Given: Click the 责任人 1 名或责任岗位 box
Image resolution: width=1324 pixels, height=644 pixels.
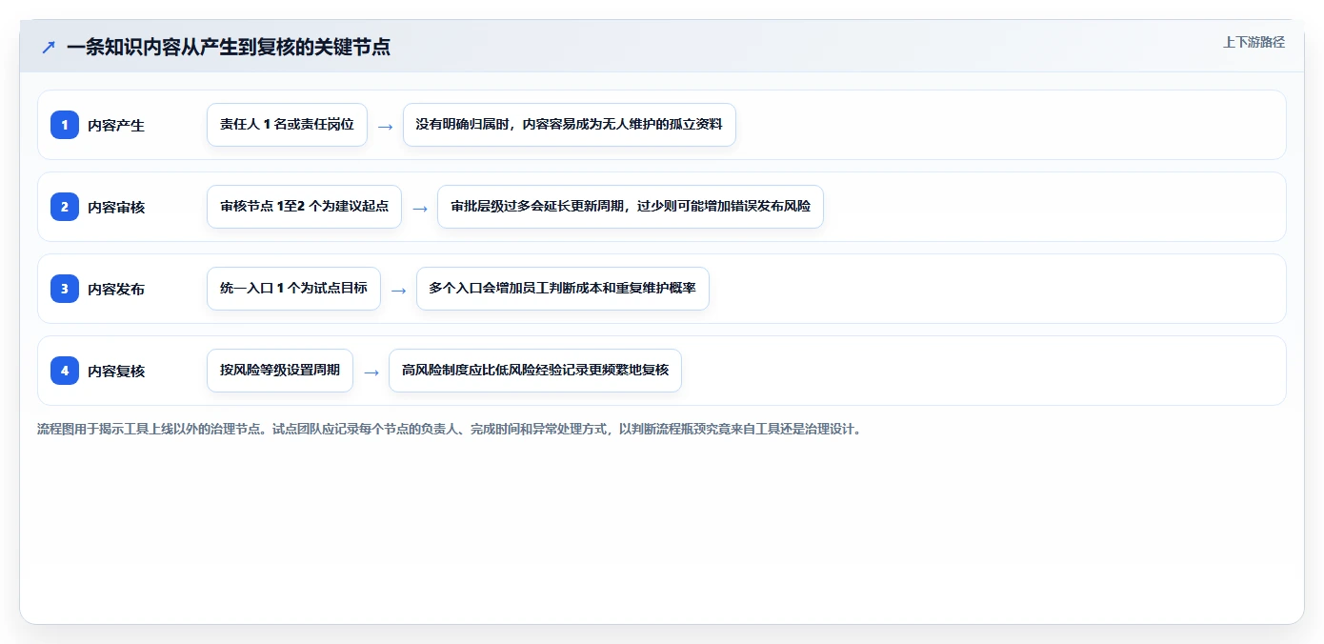Looking at the screenshot, I should coord(287,125).
